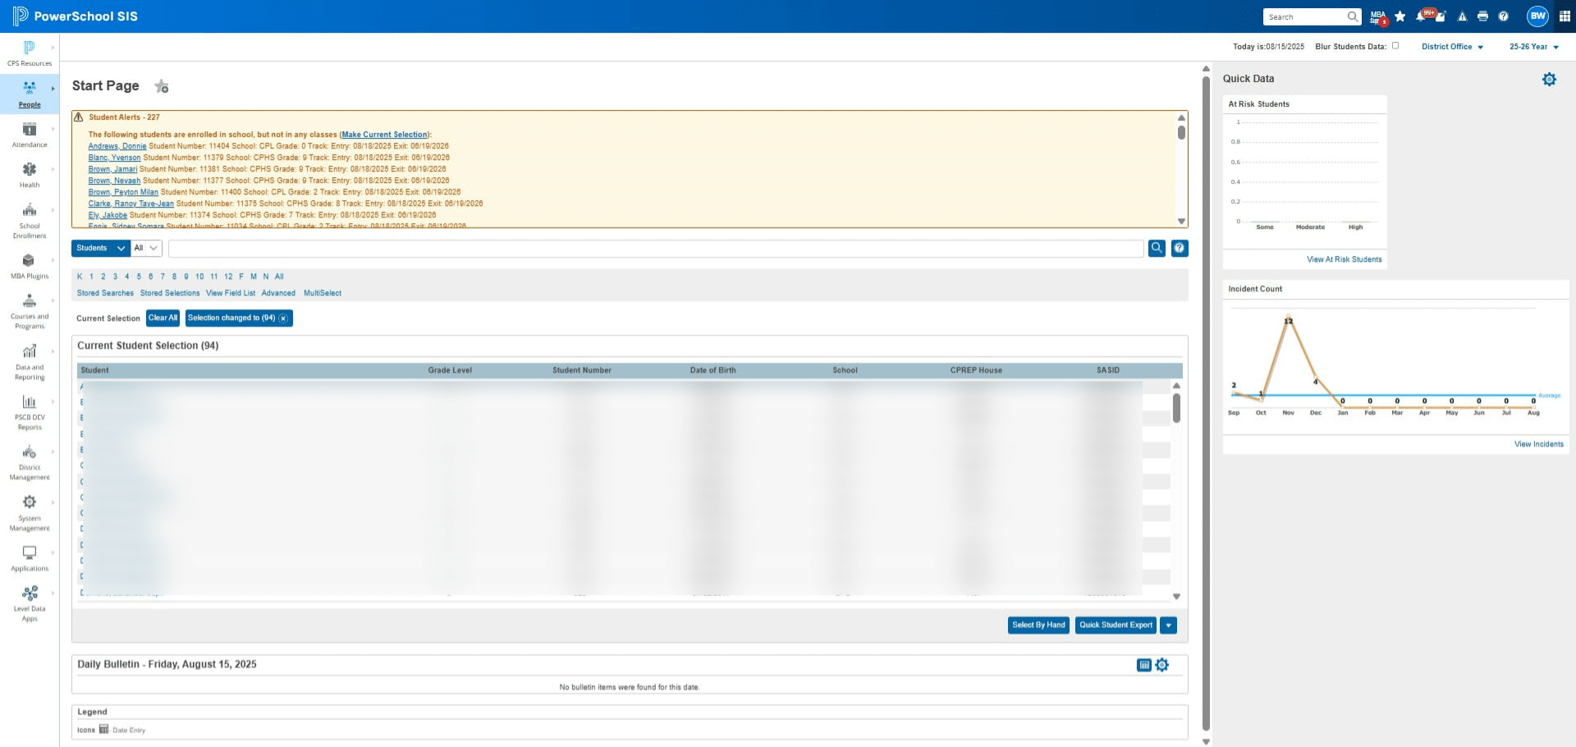Expand the 25-26 Year term selector
This screenshot has width=1576, height=747.
(x=1533, y=47)
